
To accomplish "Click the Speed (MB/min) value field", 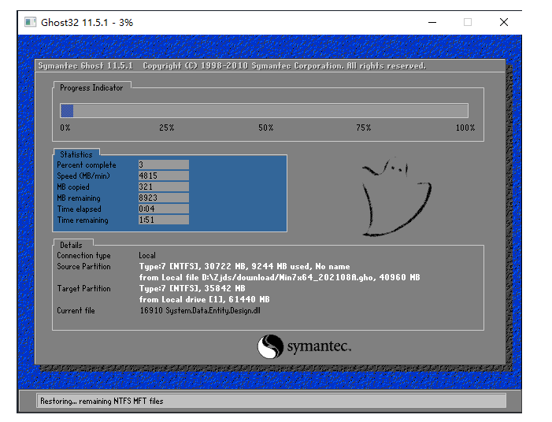I will 163,176.
